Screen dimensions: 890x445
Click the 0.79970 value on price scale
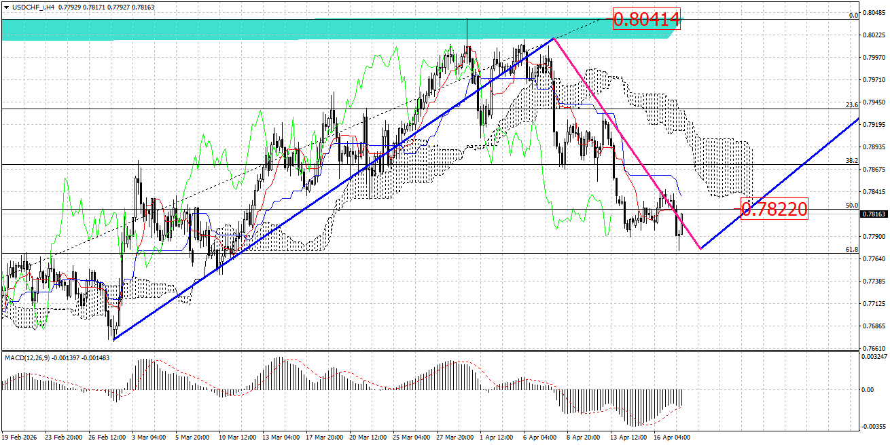(872, 58)
